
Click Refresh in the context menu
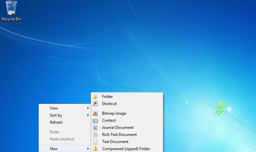(x=65, y=122)
